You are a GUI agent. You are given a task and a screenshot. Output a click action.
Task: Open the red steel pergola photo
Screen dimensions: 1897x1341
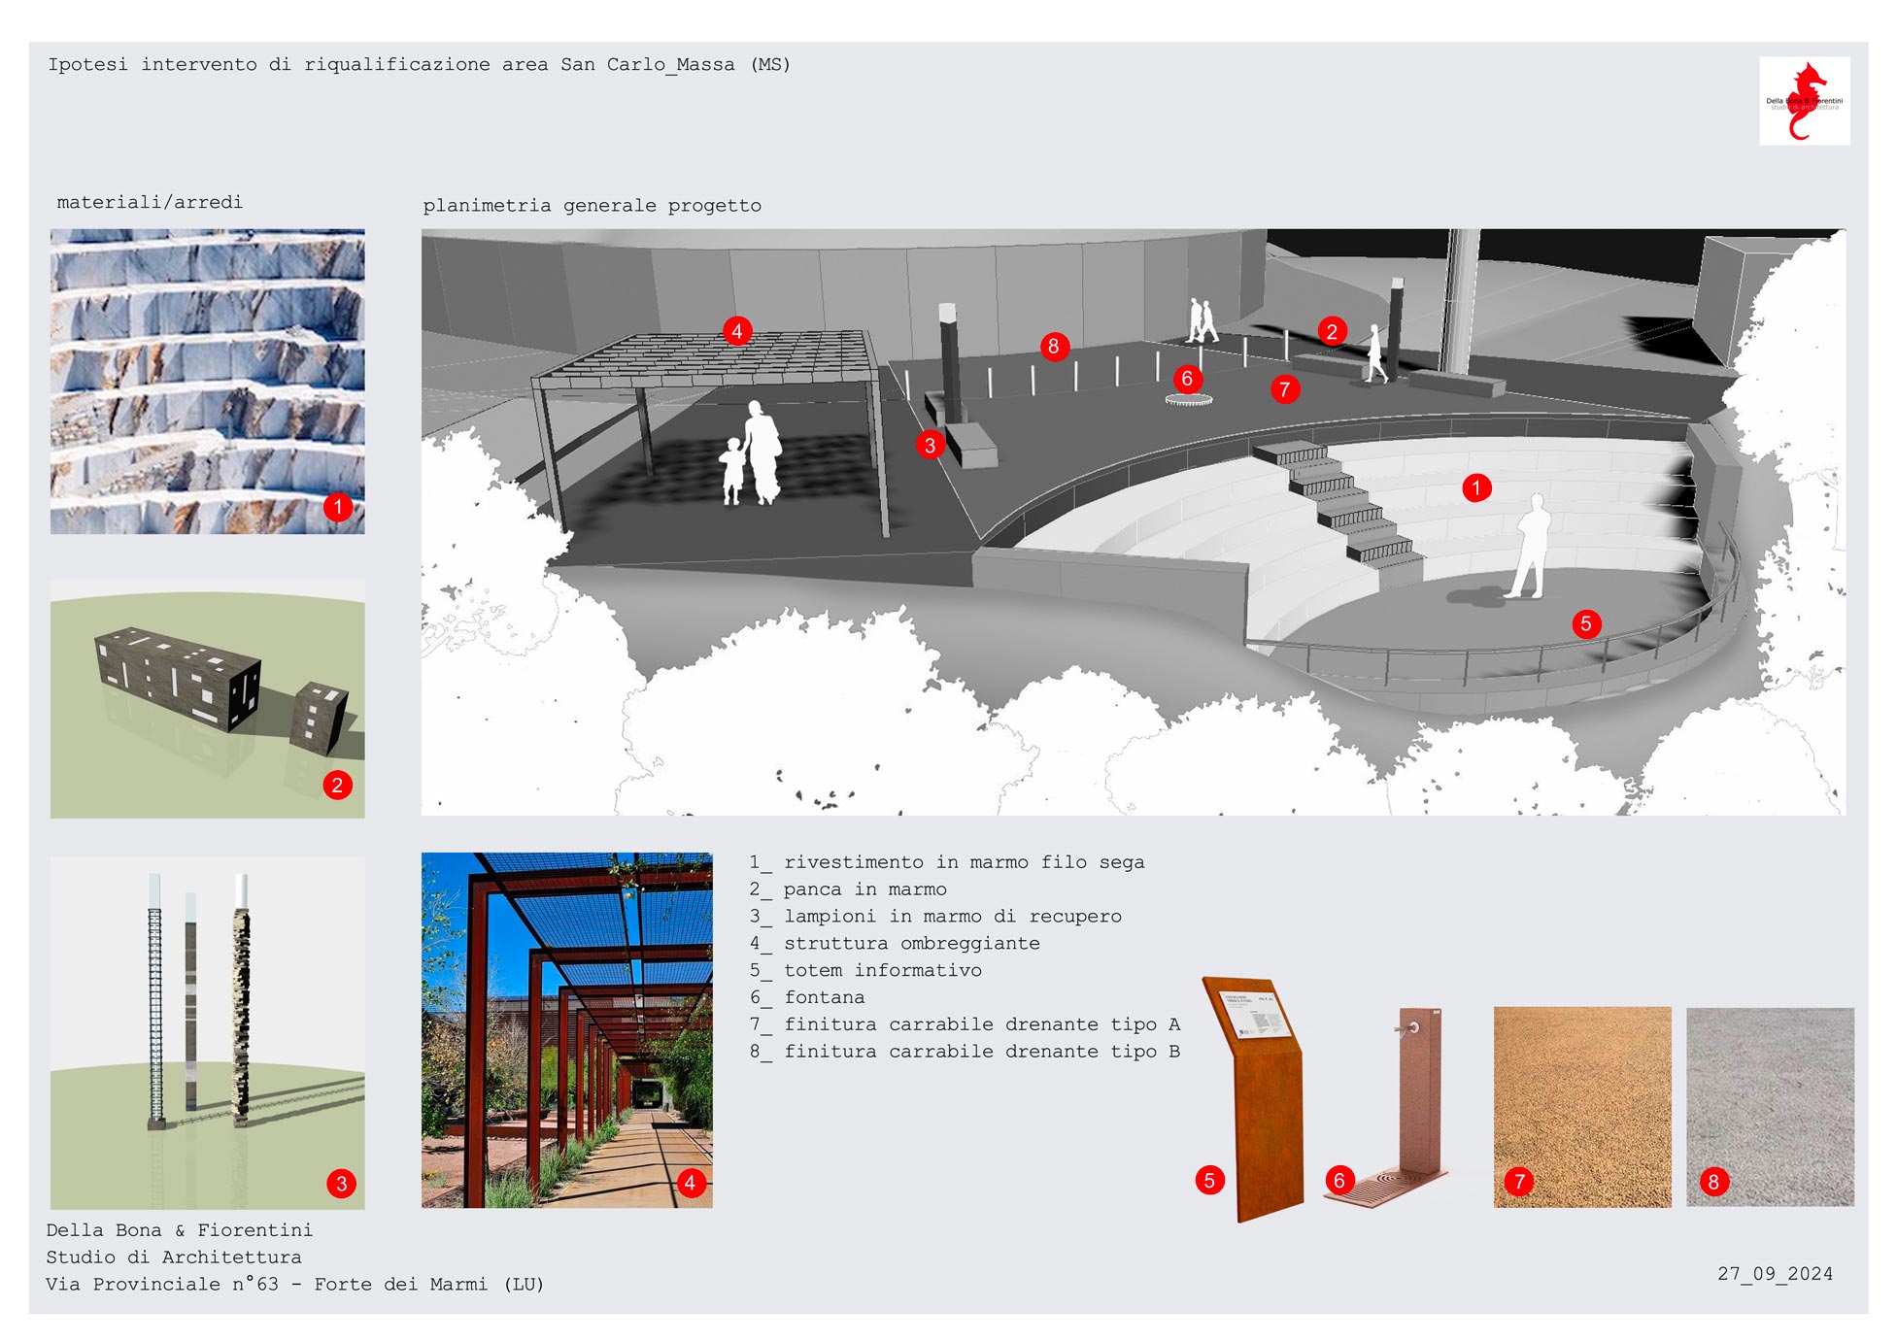(566, 1029)
